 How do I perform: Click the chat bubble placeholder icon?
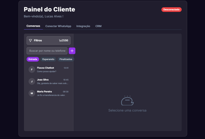point(127,101)
